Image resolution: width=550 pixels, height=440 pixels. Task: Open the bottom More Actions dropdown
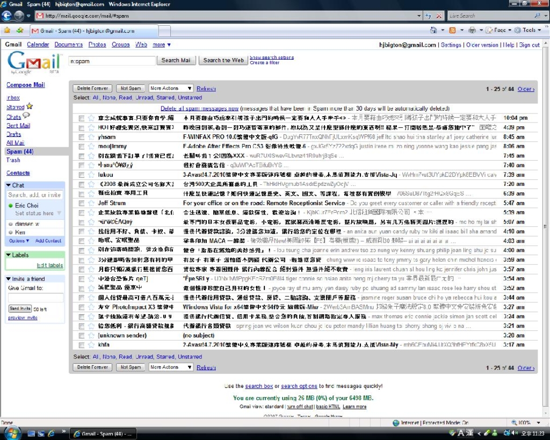point(171,367)
